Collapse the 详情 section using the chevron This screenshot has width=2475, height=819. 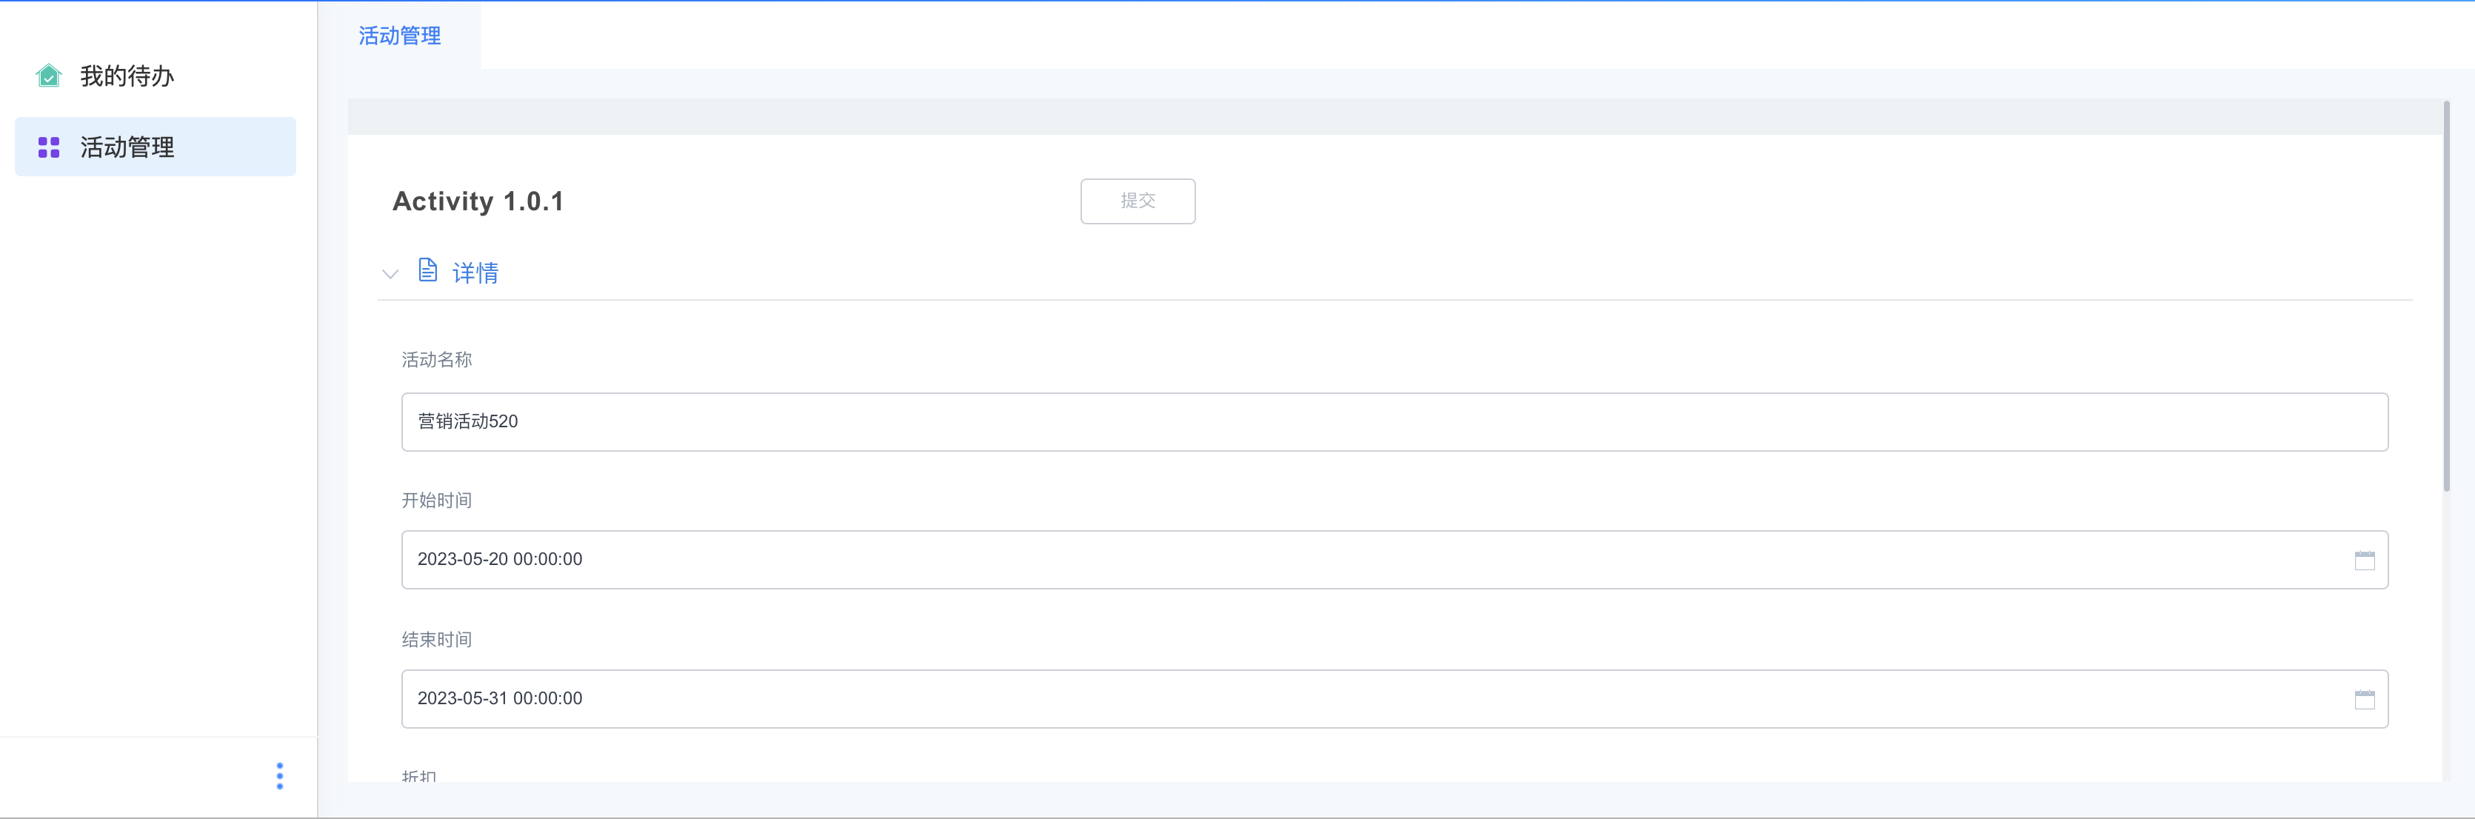click(x=390, y=274)
